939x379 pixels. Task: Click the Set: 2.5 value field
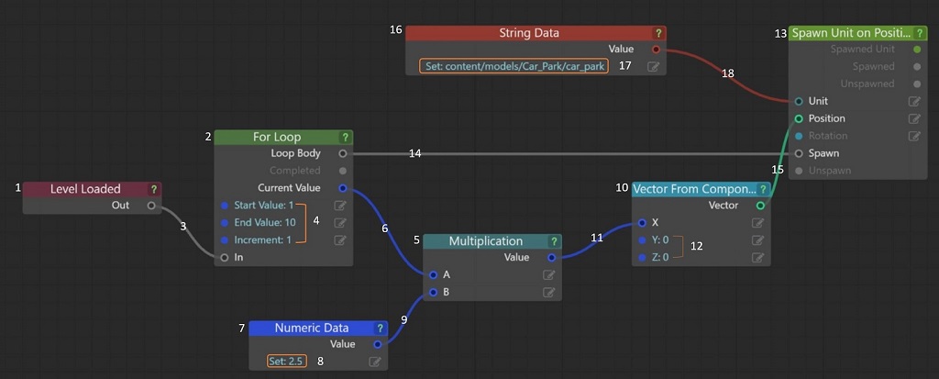tap(287, 362)
